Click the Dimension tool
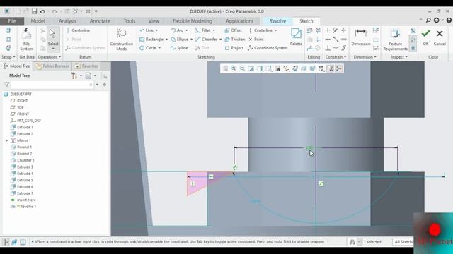The image size is (453, 254). [360, 37]
